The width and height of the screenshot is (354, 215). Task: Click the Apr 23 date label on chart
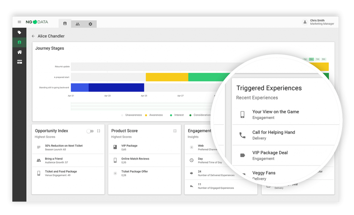pyautogui.click(x=108, y=96)
